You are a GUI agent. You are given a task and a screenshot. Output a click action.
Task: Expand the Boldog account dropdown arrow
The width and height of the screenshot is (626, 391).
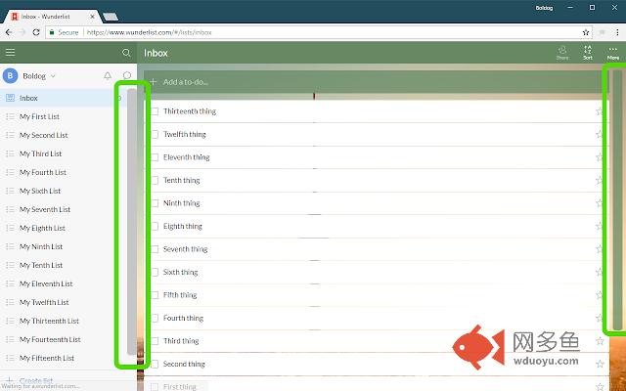tap(53, 76)
